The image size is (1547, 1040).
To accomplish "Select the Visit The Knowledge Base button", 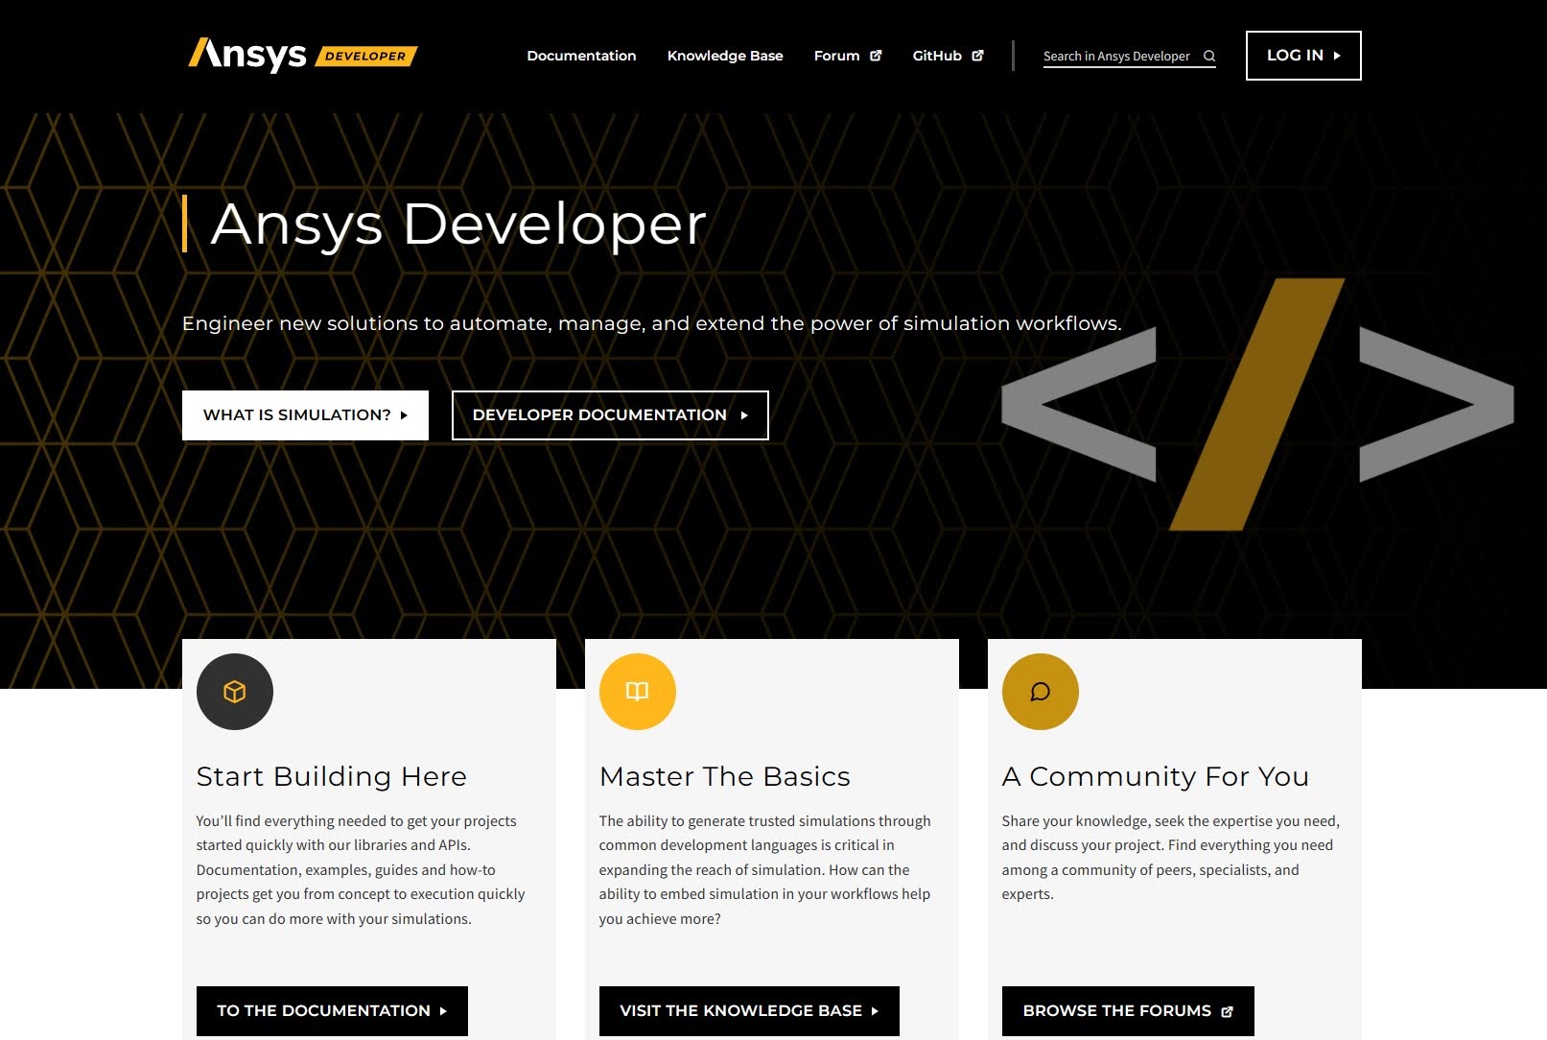I will (x=749, y=1010).
